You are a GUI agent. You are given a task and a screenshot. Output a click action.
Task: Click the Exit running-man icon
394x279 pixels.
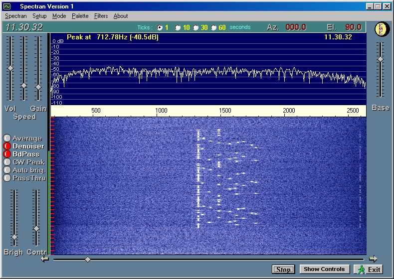point(361,269)
